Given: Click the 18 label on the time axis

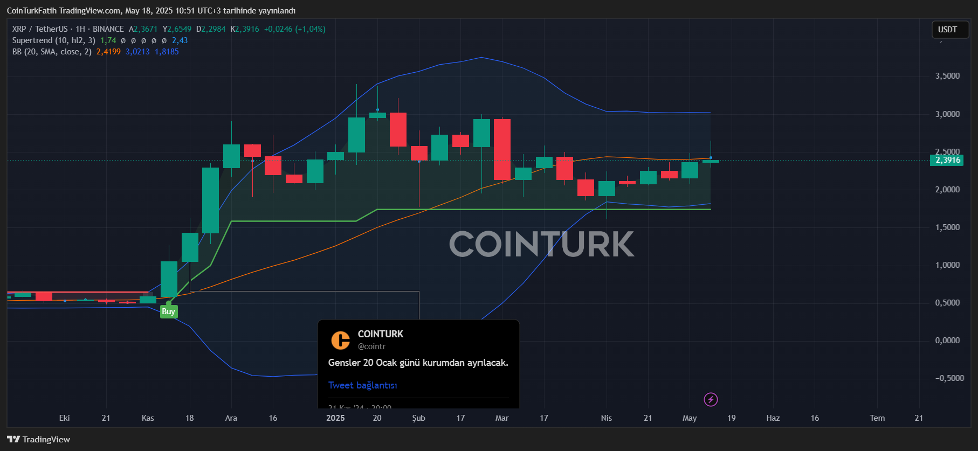Looking at the screenshot, I should point(190,418).
